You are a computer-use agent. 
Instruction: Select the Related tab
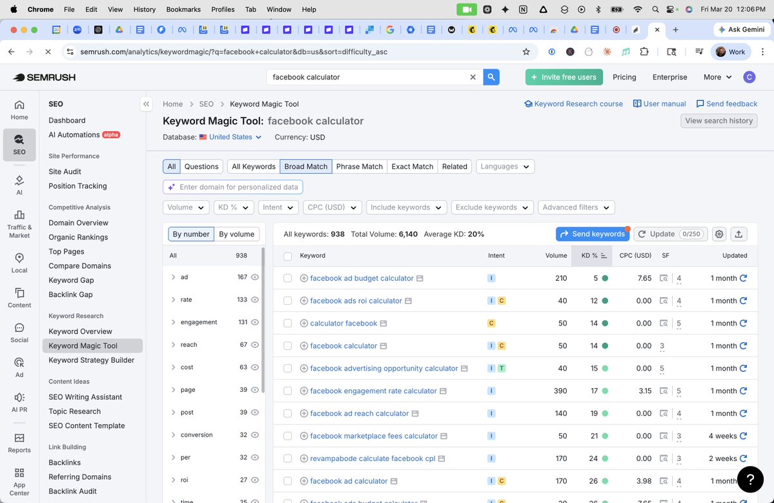(454, 167)
